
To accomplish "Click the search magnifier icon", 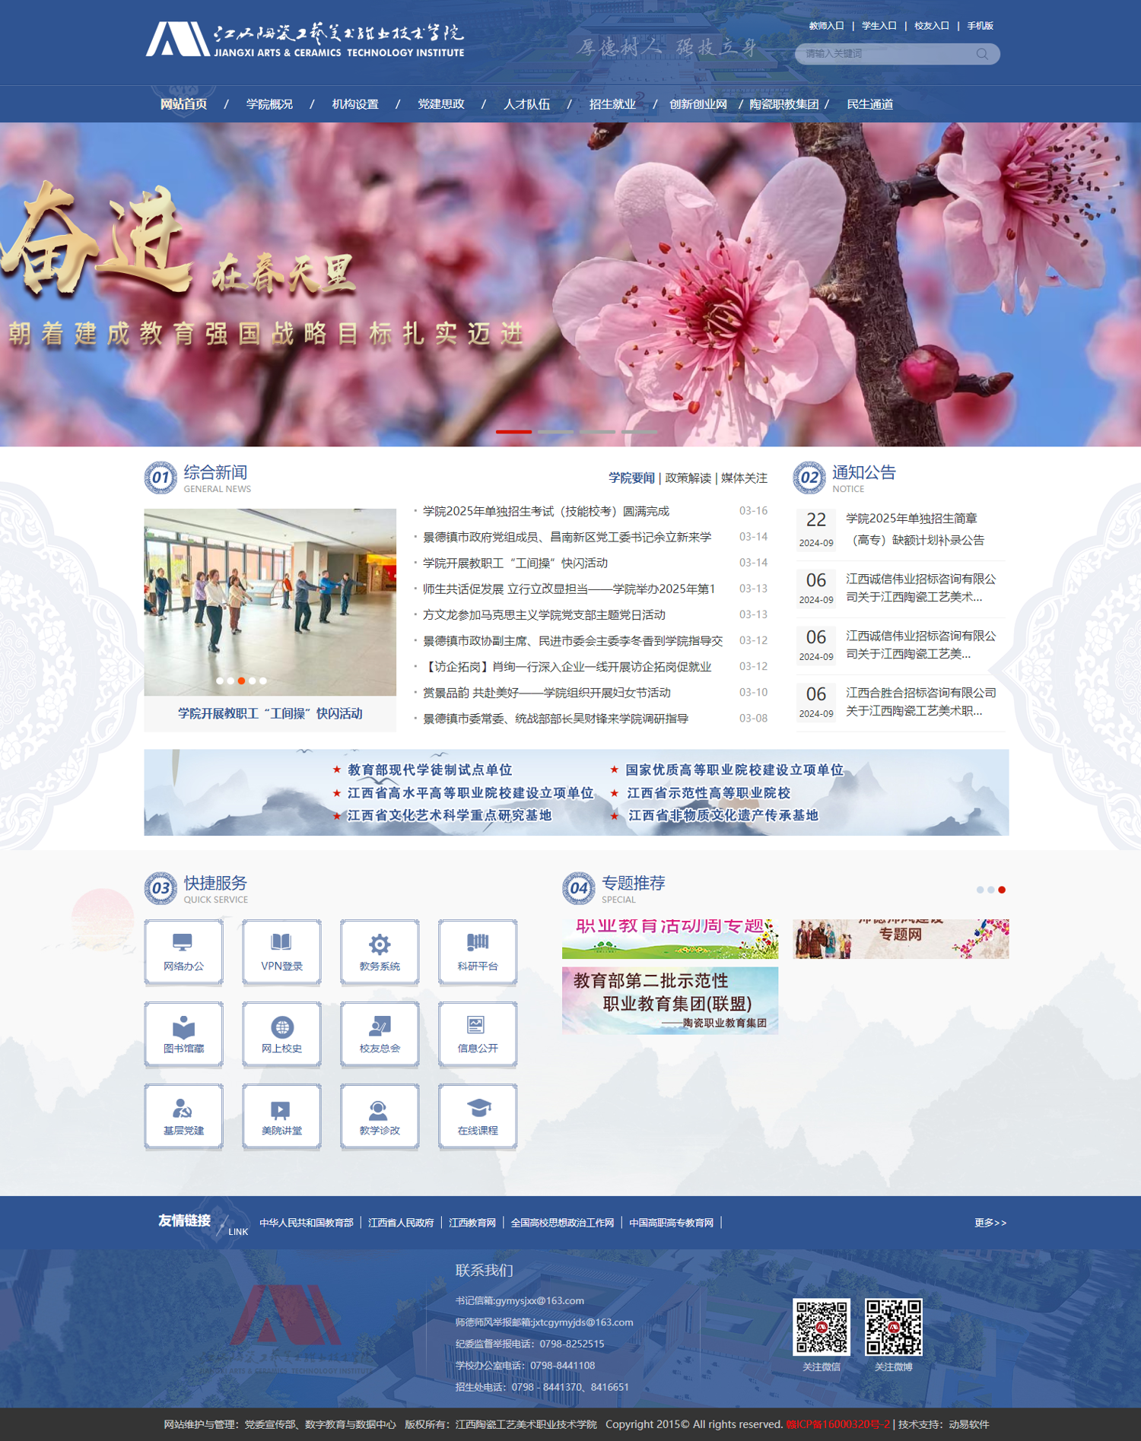I will click(x=982, y=54).
